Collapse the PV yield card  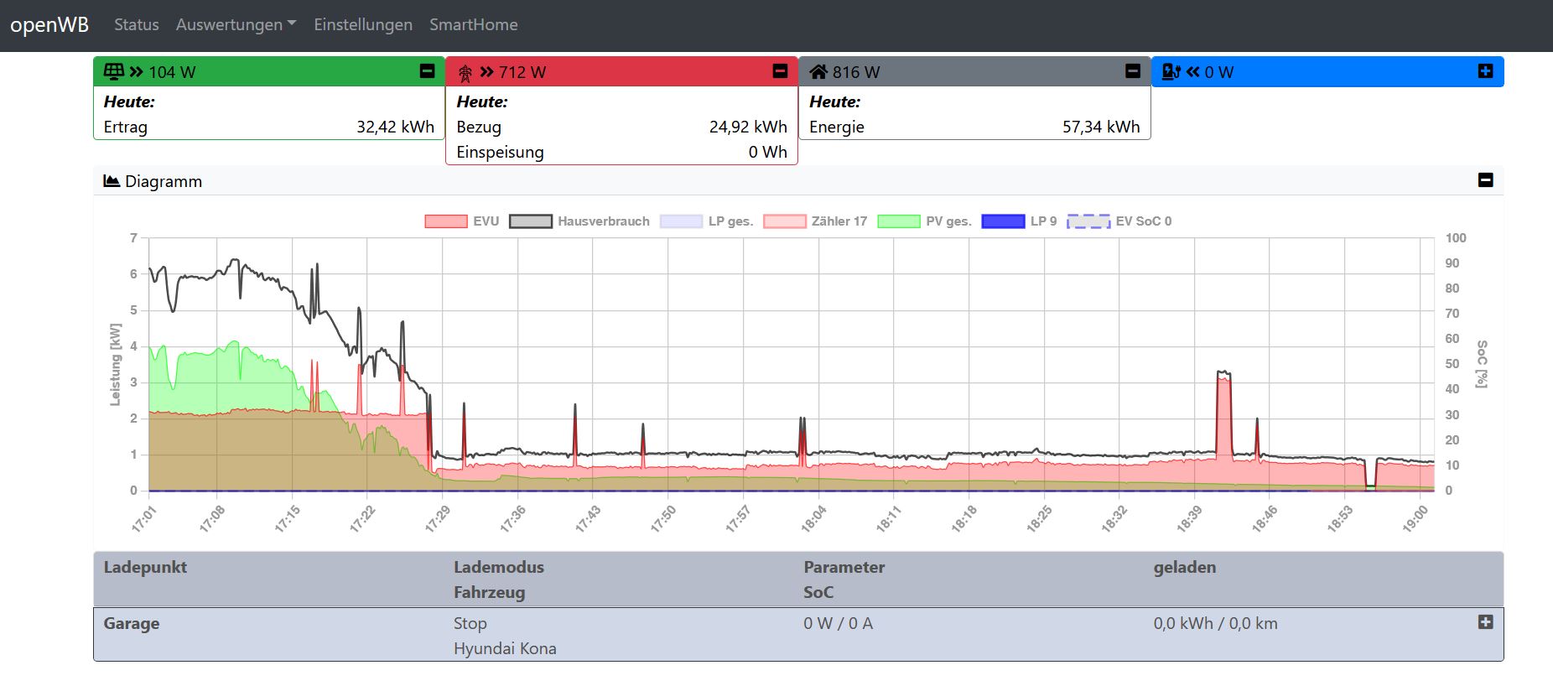tap(427, 71)
